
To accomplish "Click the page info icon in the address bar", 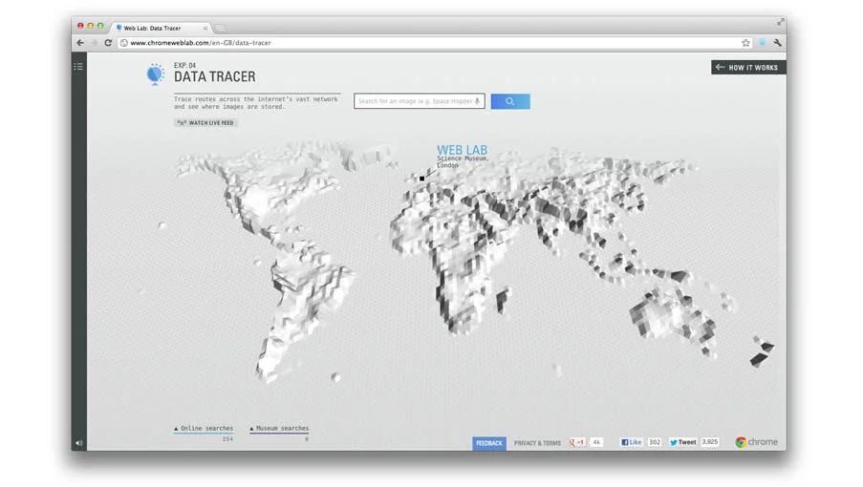I will (x=124, y=43).
